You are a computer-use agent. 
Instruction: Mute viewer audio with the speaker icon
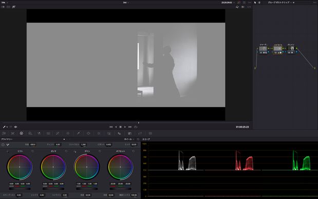coord(15,127)
